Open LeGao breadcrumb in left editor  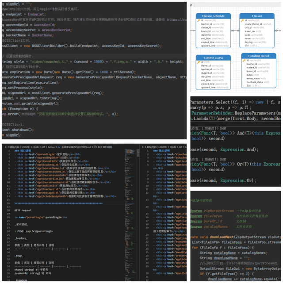pos(51,147)
